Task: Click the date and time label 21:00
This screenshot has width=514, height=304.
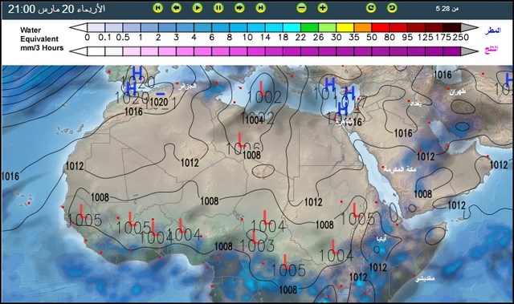Action: tap(22, 9)
